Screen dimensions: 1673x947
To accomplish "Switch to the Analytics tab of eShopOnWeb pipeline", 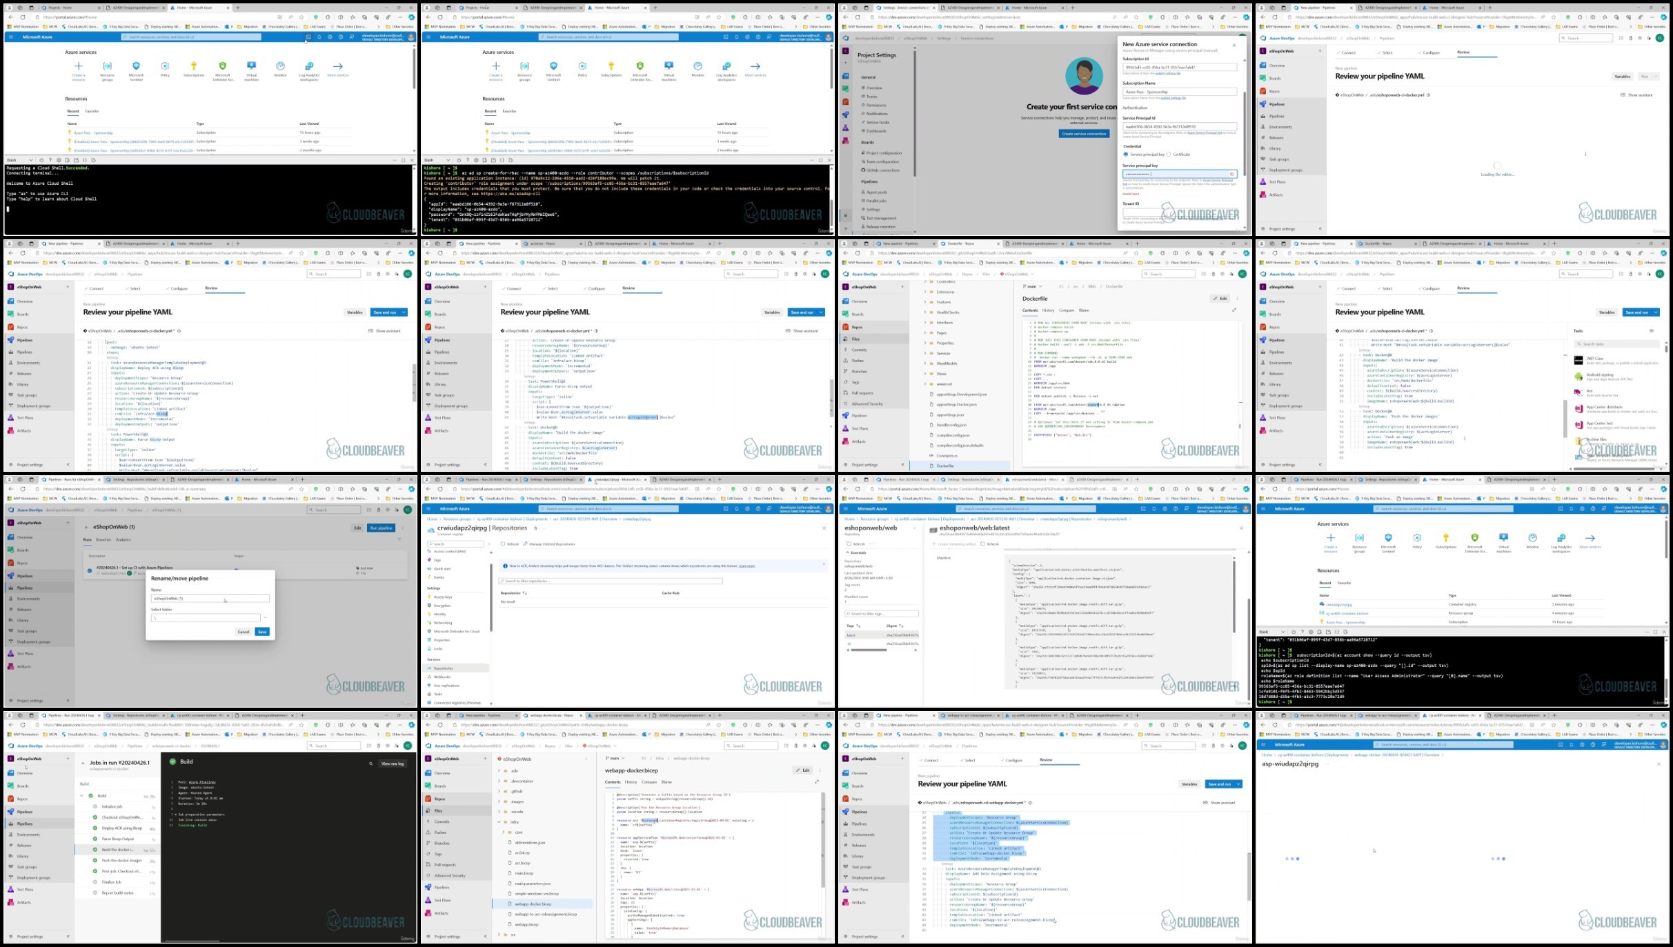I will point(123,540).
